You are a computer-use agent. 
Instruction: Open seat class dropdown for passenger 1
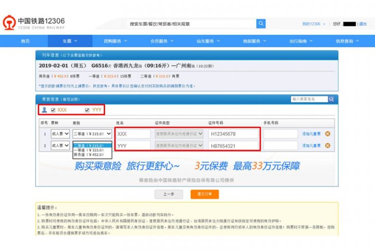[92, 134]
